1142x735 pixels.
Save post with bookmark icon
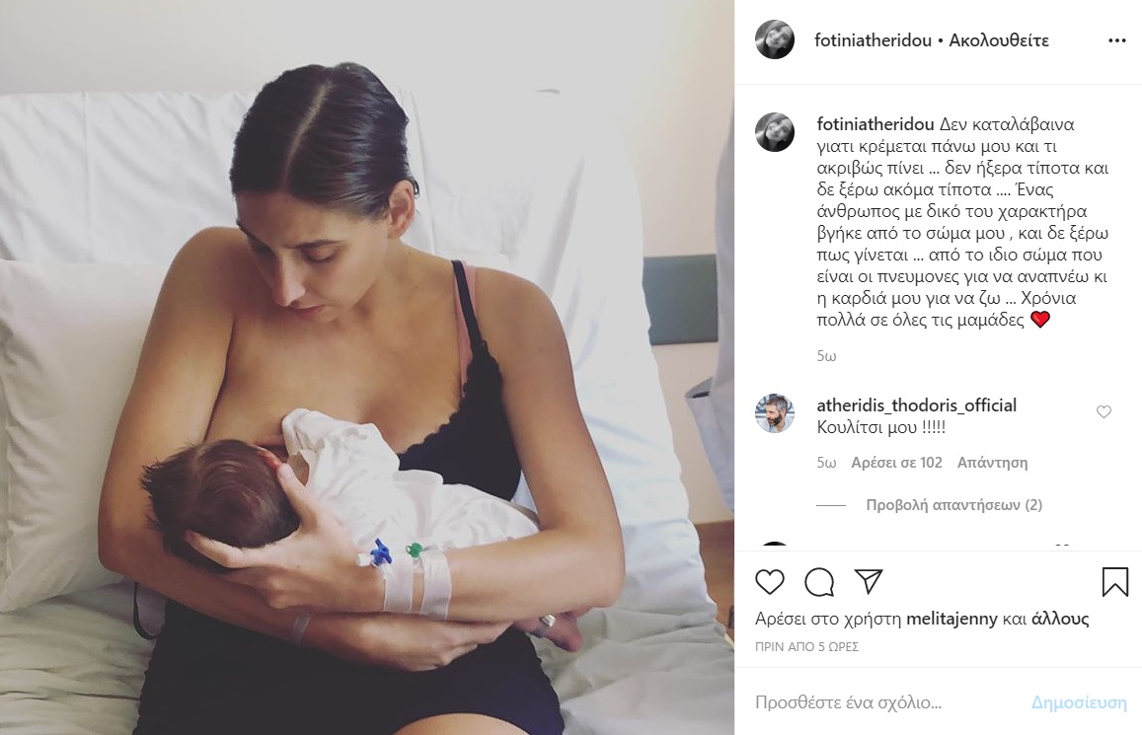(1115, 582)
